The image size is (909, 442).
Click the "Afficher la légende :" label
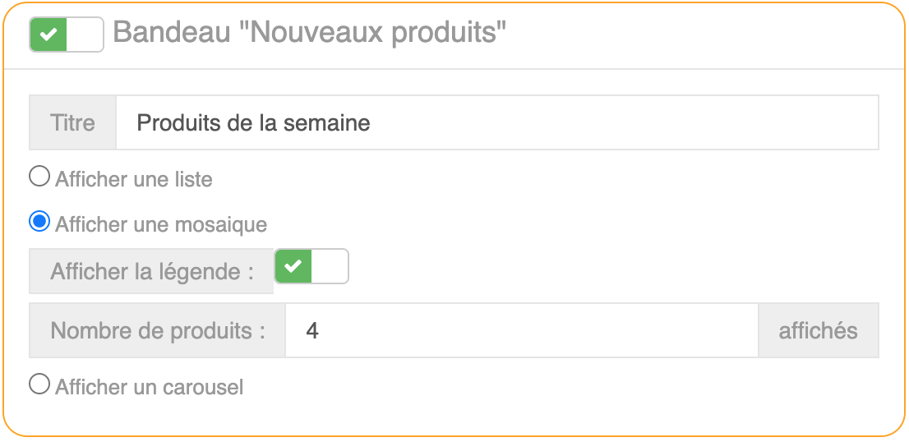coord(151,271)
